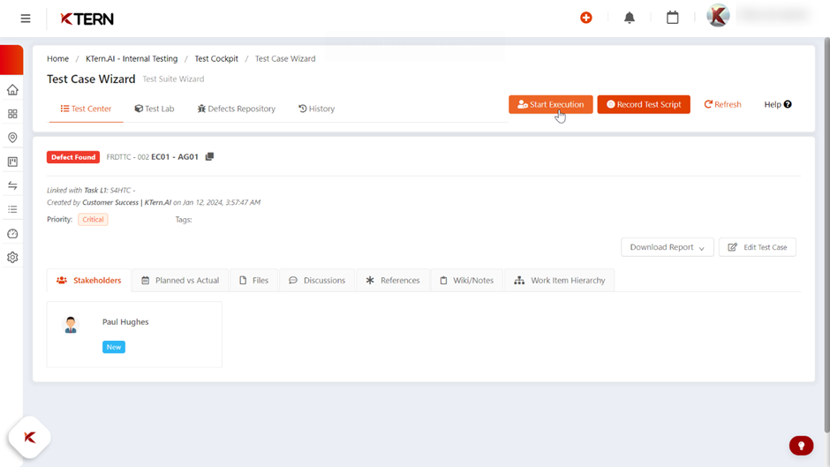Select the Stakeholders tab
Screen dimensions: 830x467
[x=89, y=280]
